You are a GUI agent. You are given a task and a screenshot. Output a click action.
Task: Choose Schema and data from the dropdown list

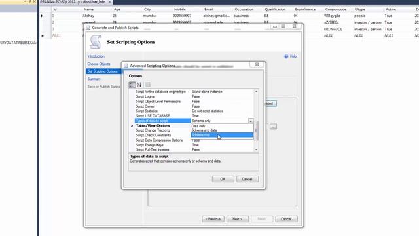(222, 130)
